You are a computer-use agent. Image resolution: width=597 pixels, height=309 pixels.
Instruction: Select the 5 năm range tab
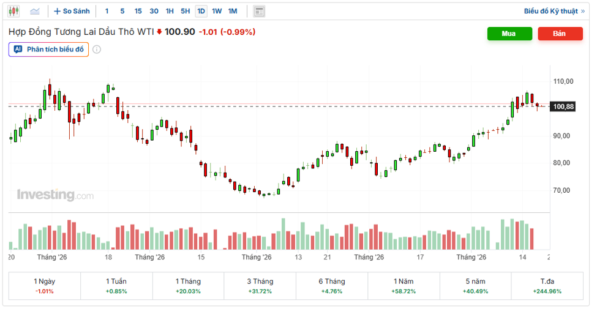pyautogui.click(x=475, y=286)
